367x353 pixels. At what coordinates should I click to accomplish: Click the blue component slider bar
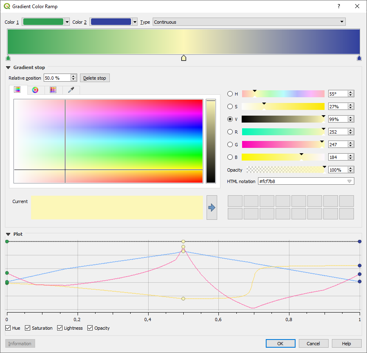pos(283,157)
